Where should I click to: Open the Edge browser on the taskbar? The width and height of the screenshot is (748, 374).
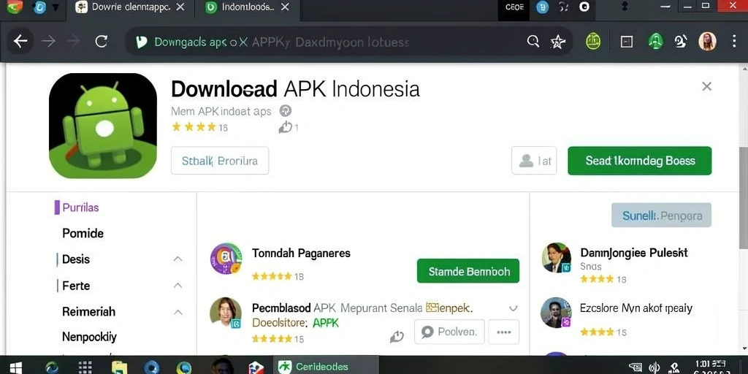52,367
